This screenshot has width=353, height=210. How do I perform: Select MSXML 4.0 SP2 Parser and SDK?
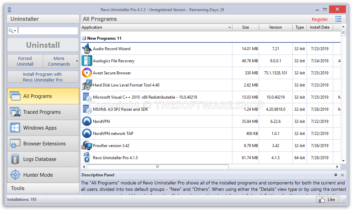pos(121,109)
